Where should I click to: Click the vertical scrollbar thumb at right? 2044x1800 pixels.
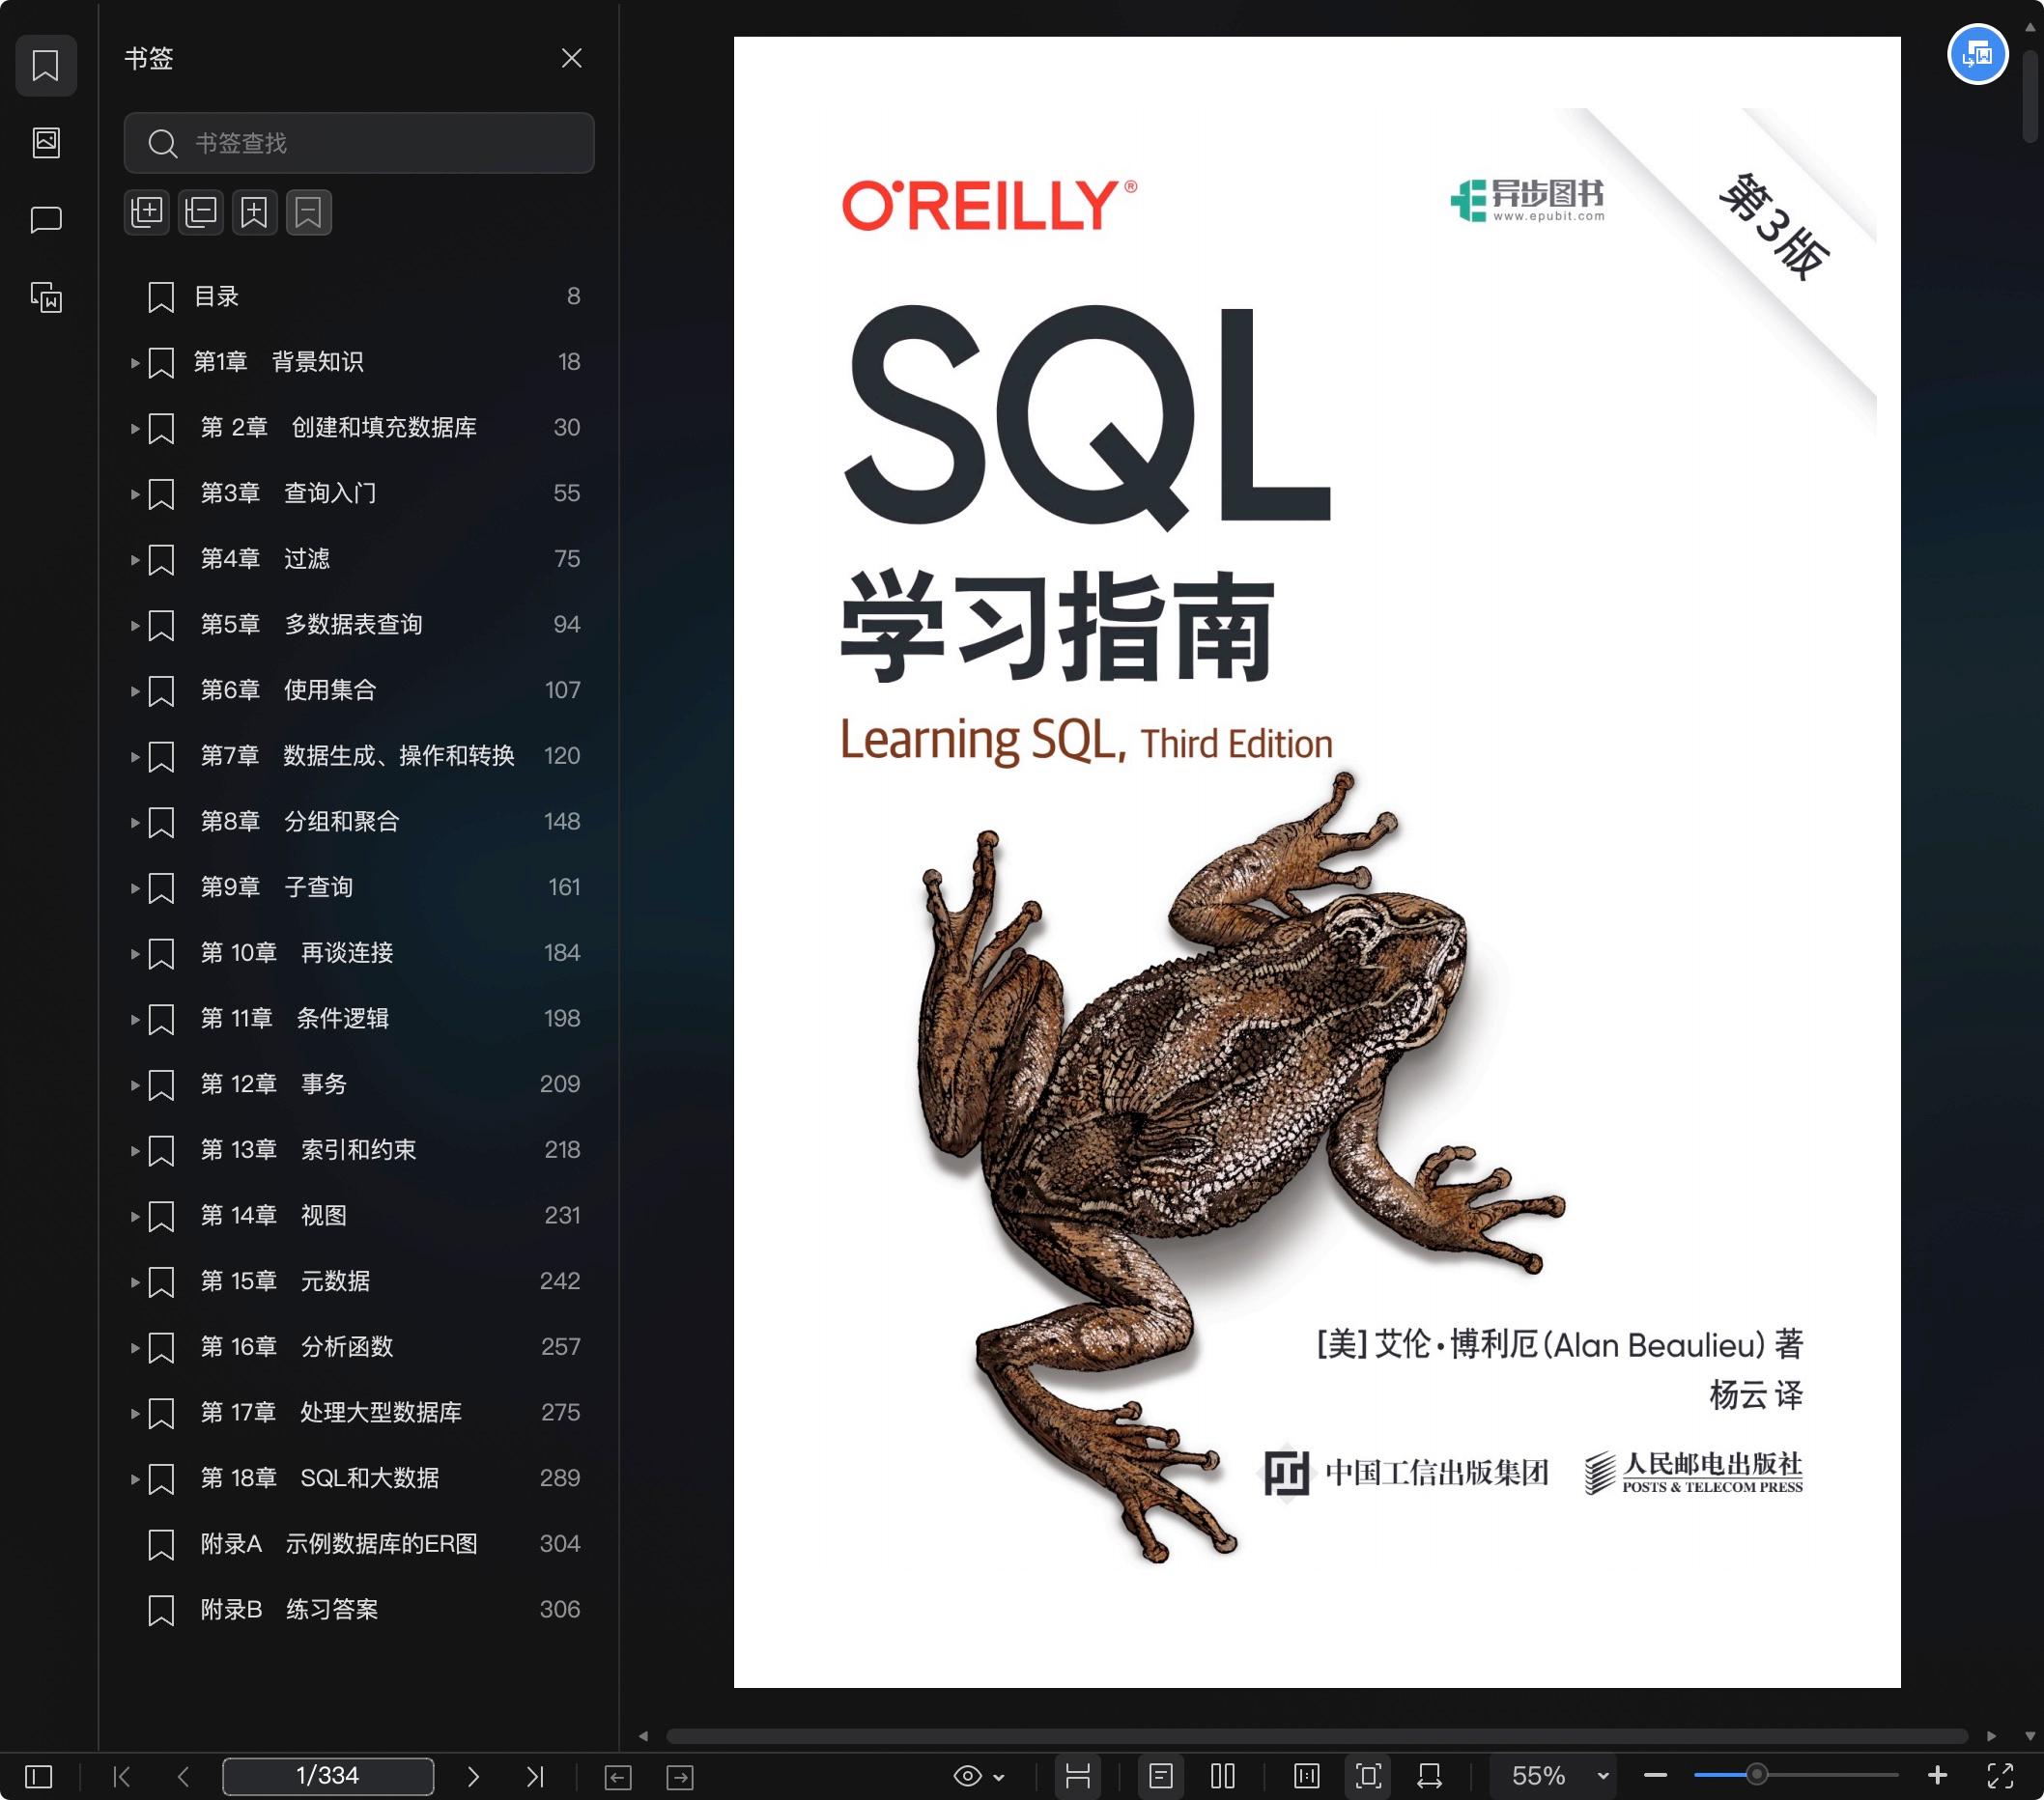(x=2030, y=95)
